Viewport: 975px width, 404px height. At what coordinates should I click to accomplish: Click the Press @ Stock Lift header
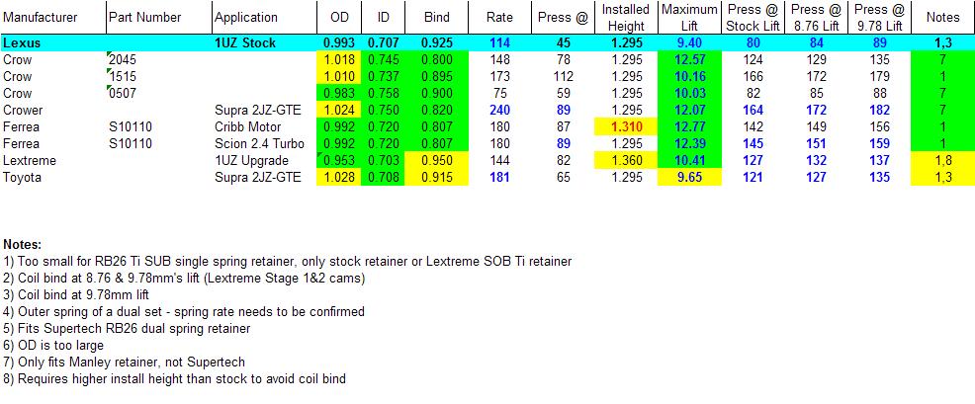pyautogui.click(x=753, y=18)
